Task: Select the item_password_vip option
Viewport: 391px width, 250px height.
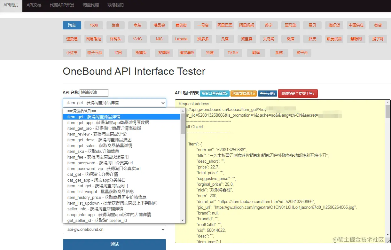Action: (x=121, y=168)
